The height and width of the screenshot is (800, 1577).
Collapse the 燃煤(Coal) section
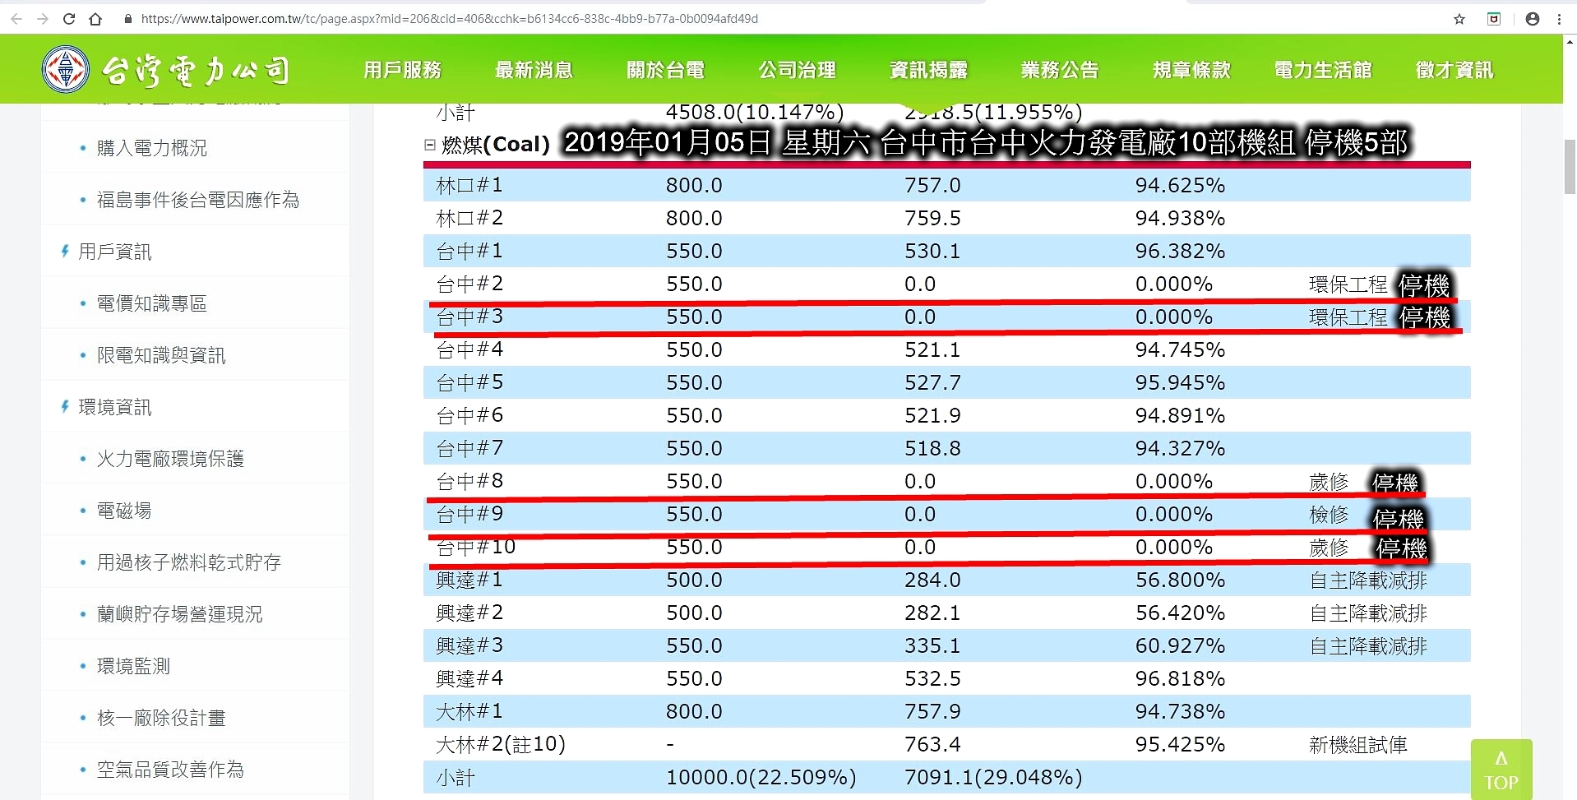[429, 145]
